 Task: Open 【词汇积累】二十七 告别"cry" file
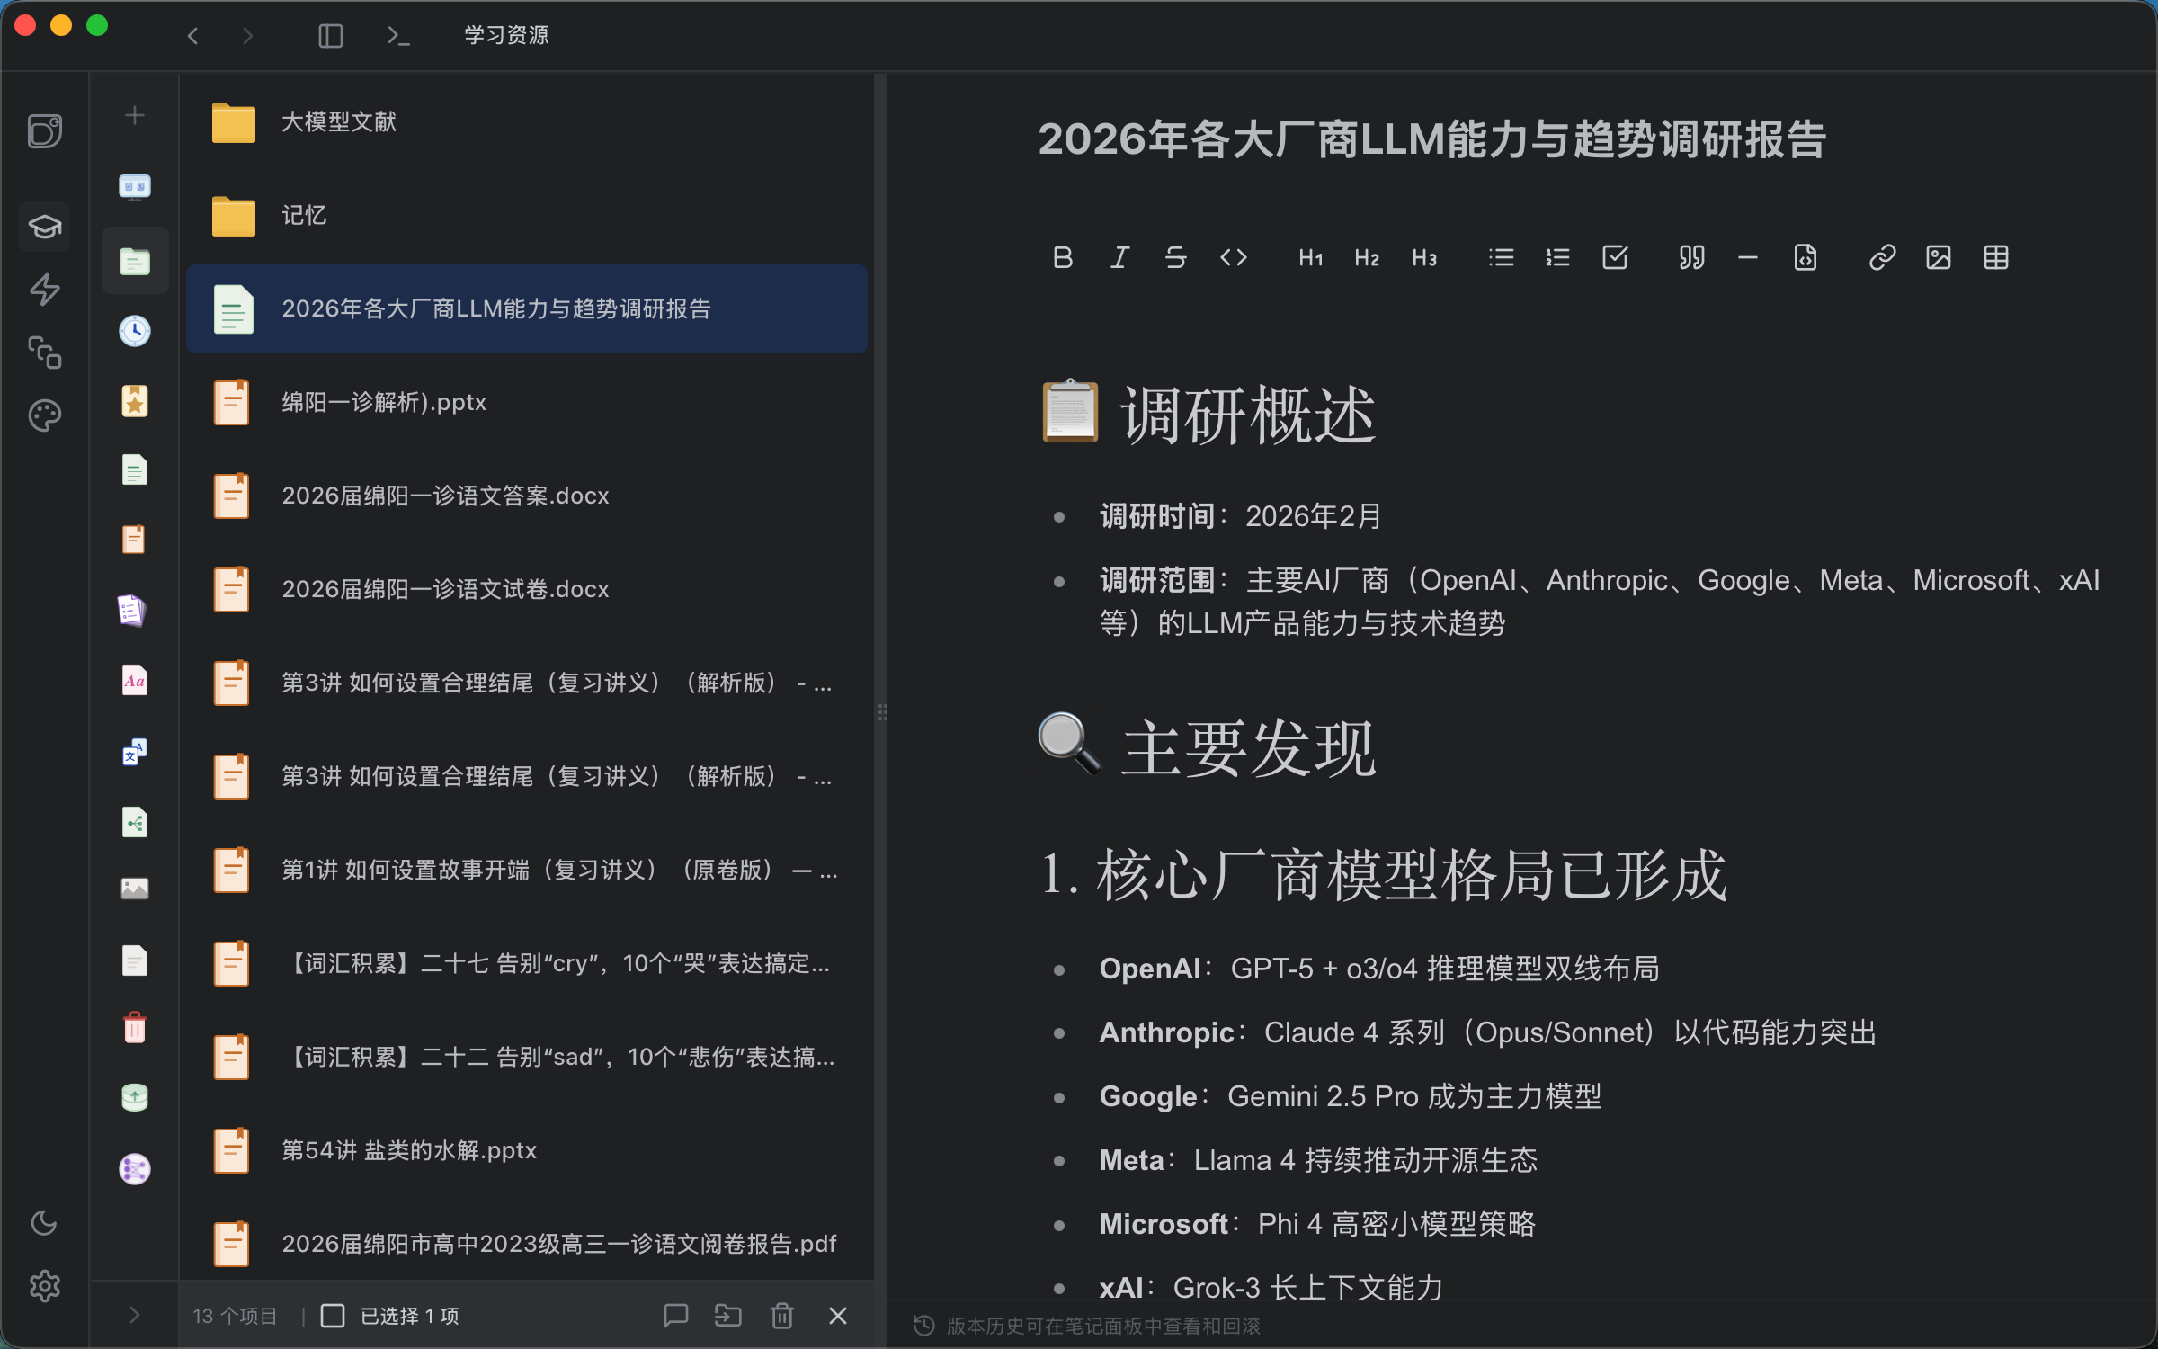pyautogui.click(x=527, y=963)
